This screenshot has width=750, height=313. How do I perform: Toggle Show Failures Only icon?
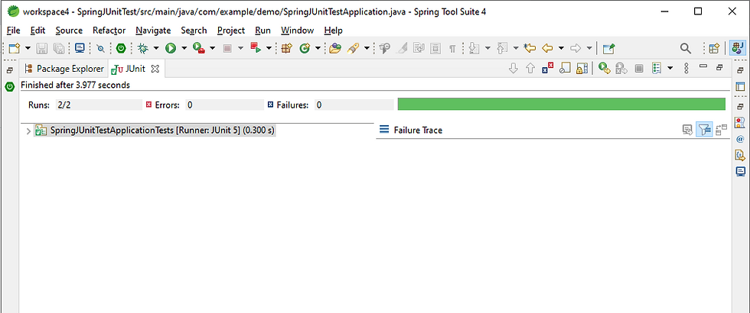(x=547, y=69)
